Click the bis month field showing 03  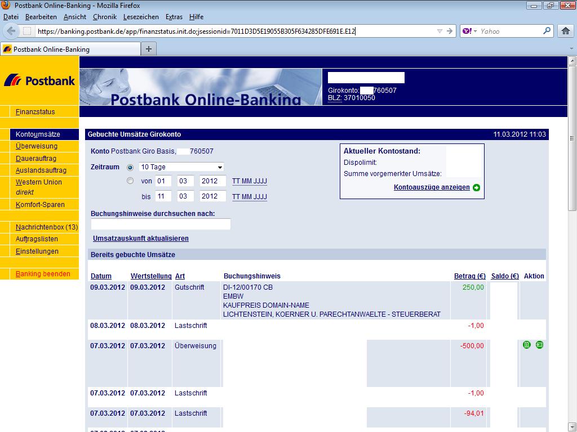tap(185, 196)
